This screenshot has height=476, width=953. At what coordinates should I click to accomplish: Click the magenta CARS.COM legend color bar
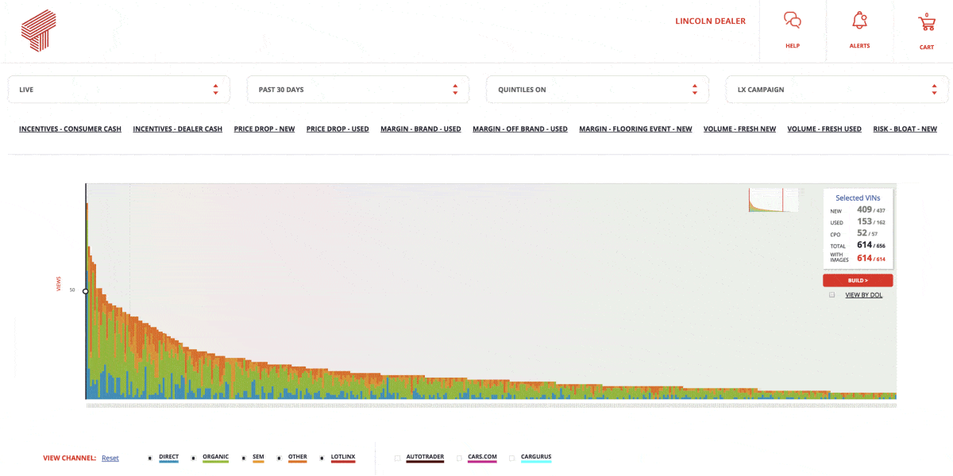(482, 462)
